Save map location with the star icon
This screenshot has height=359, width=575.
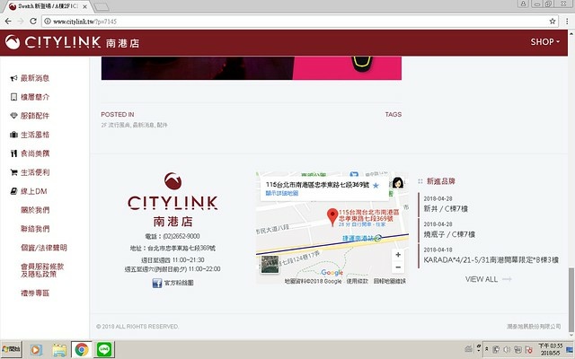click(x=376, y=186)
